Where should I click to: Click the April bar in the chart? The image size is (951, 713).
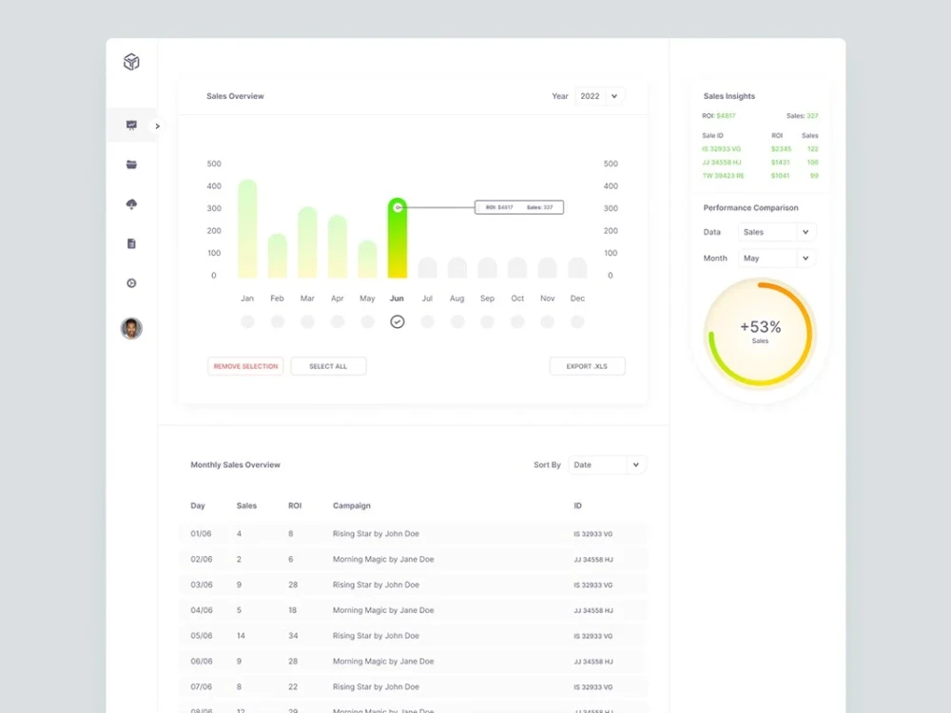coord(338,247)
